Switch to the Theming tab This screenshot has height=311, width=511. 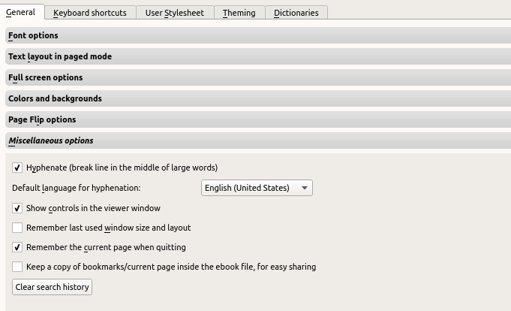239,13
